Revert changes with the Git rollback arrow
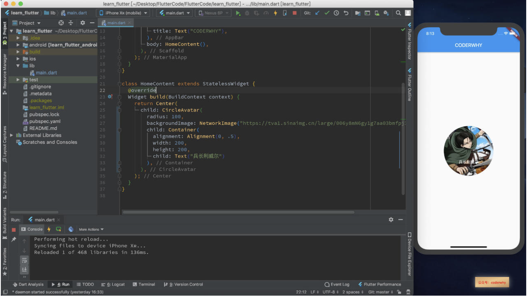 tap(346, 13)
